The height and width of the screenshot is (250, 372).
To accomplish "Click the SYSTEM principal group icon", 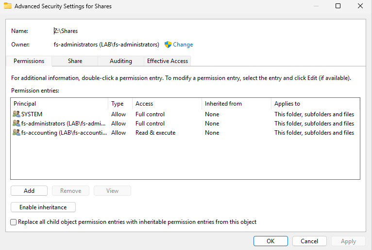I will (x=17, y=114).
